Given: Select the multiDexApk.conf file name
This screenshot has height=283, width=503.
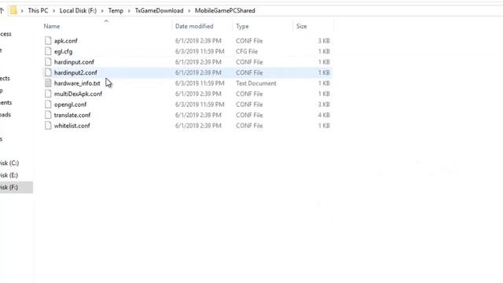Looking at the screenshot, I should point(78,94).
